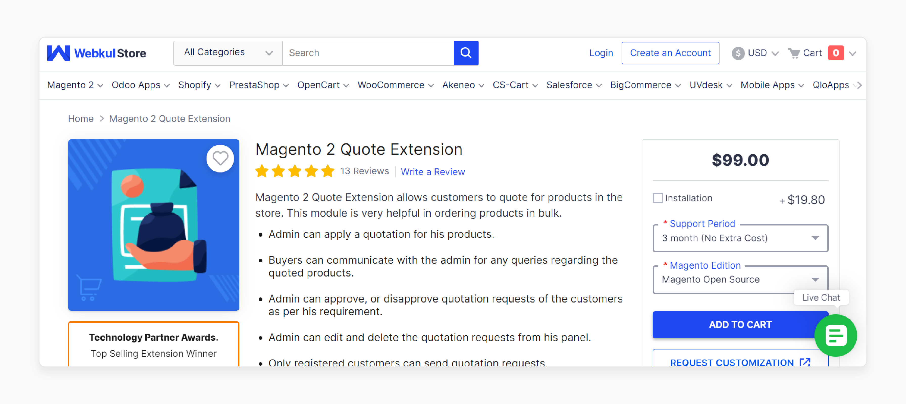Viewport: 906px width, 404px height.
Task: Tick the Installation checkbox
Action: 658,198
